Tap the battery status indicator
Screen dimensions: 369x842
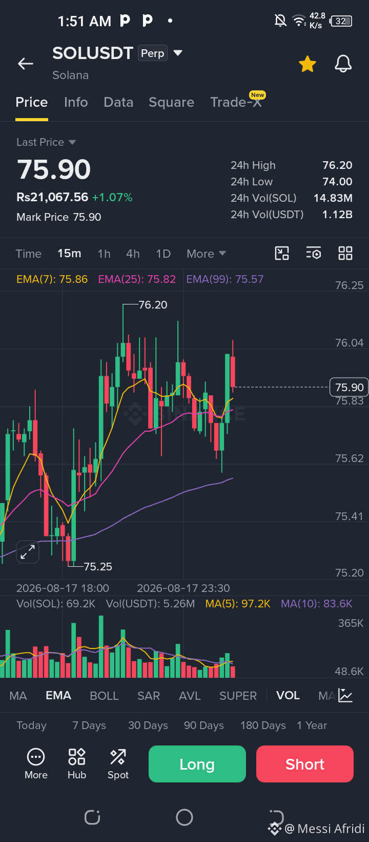pyautogui.click(x=341, y=21)
